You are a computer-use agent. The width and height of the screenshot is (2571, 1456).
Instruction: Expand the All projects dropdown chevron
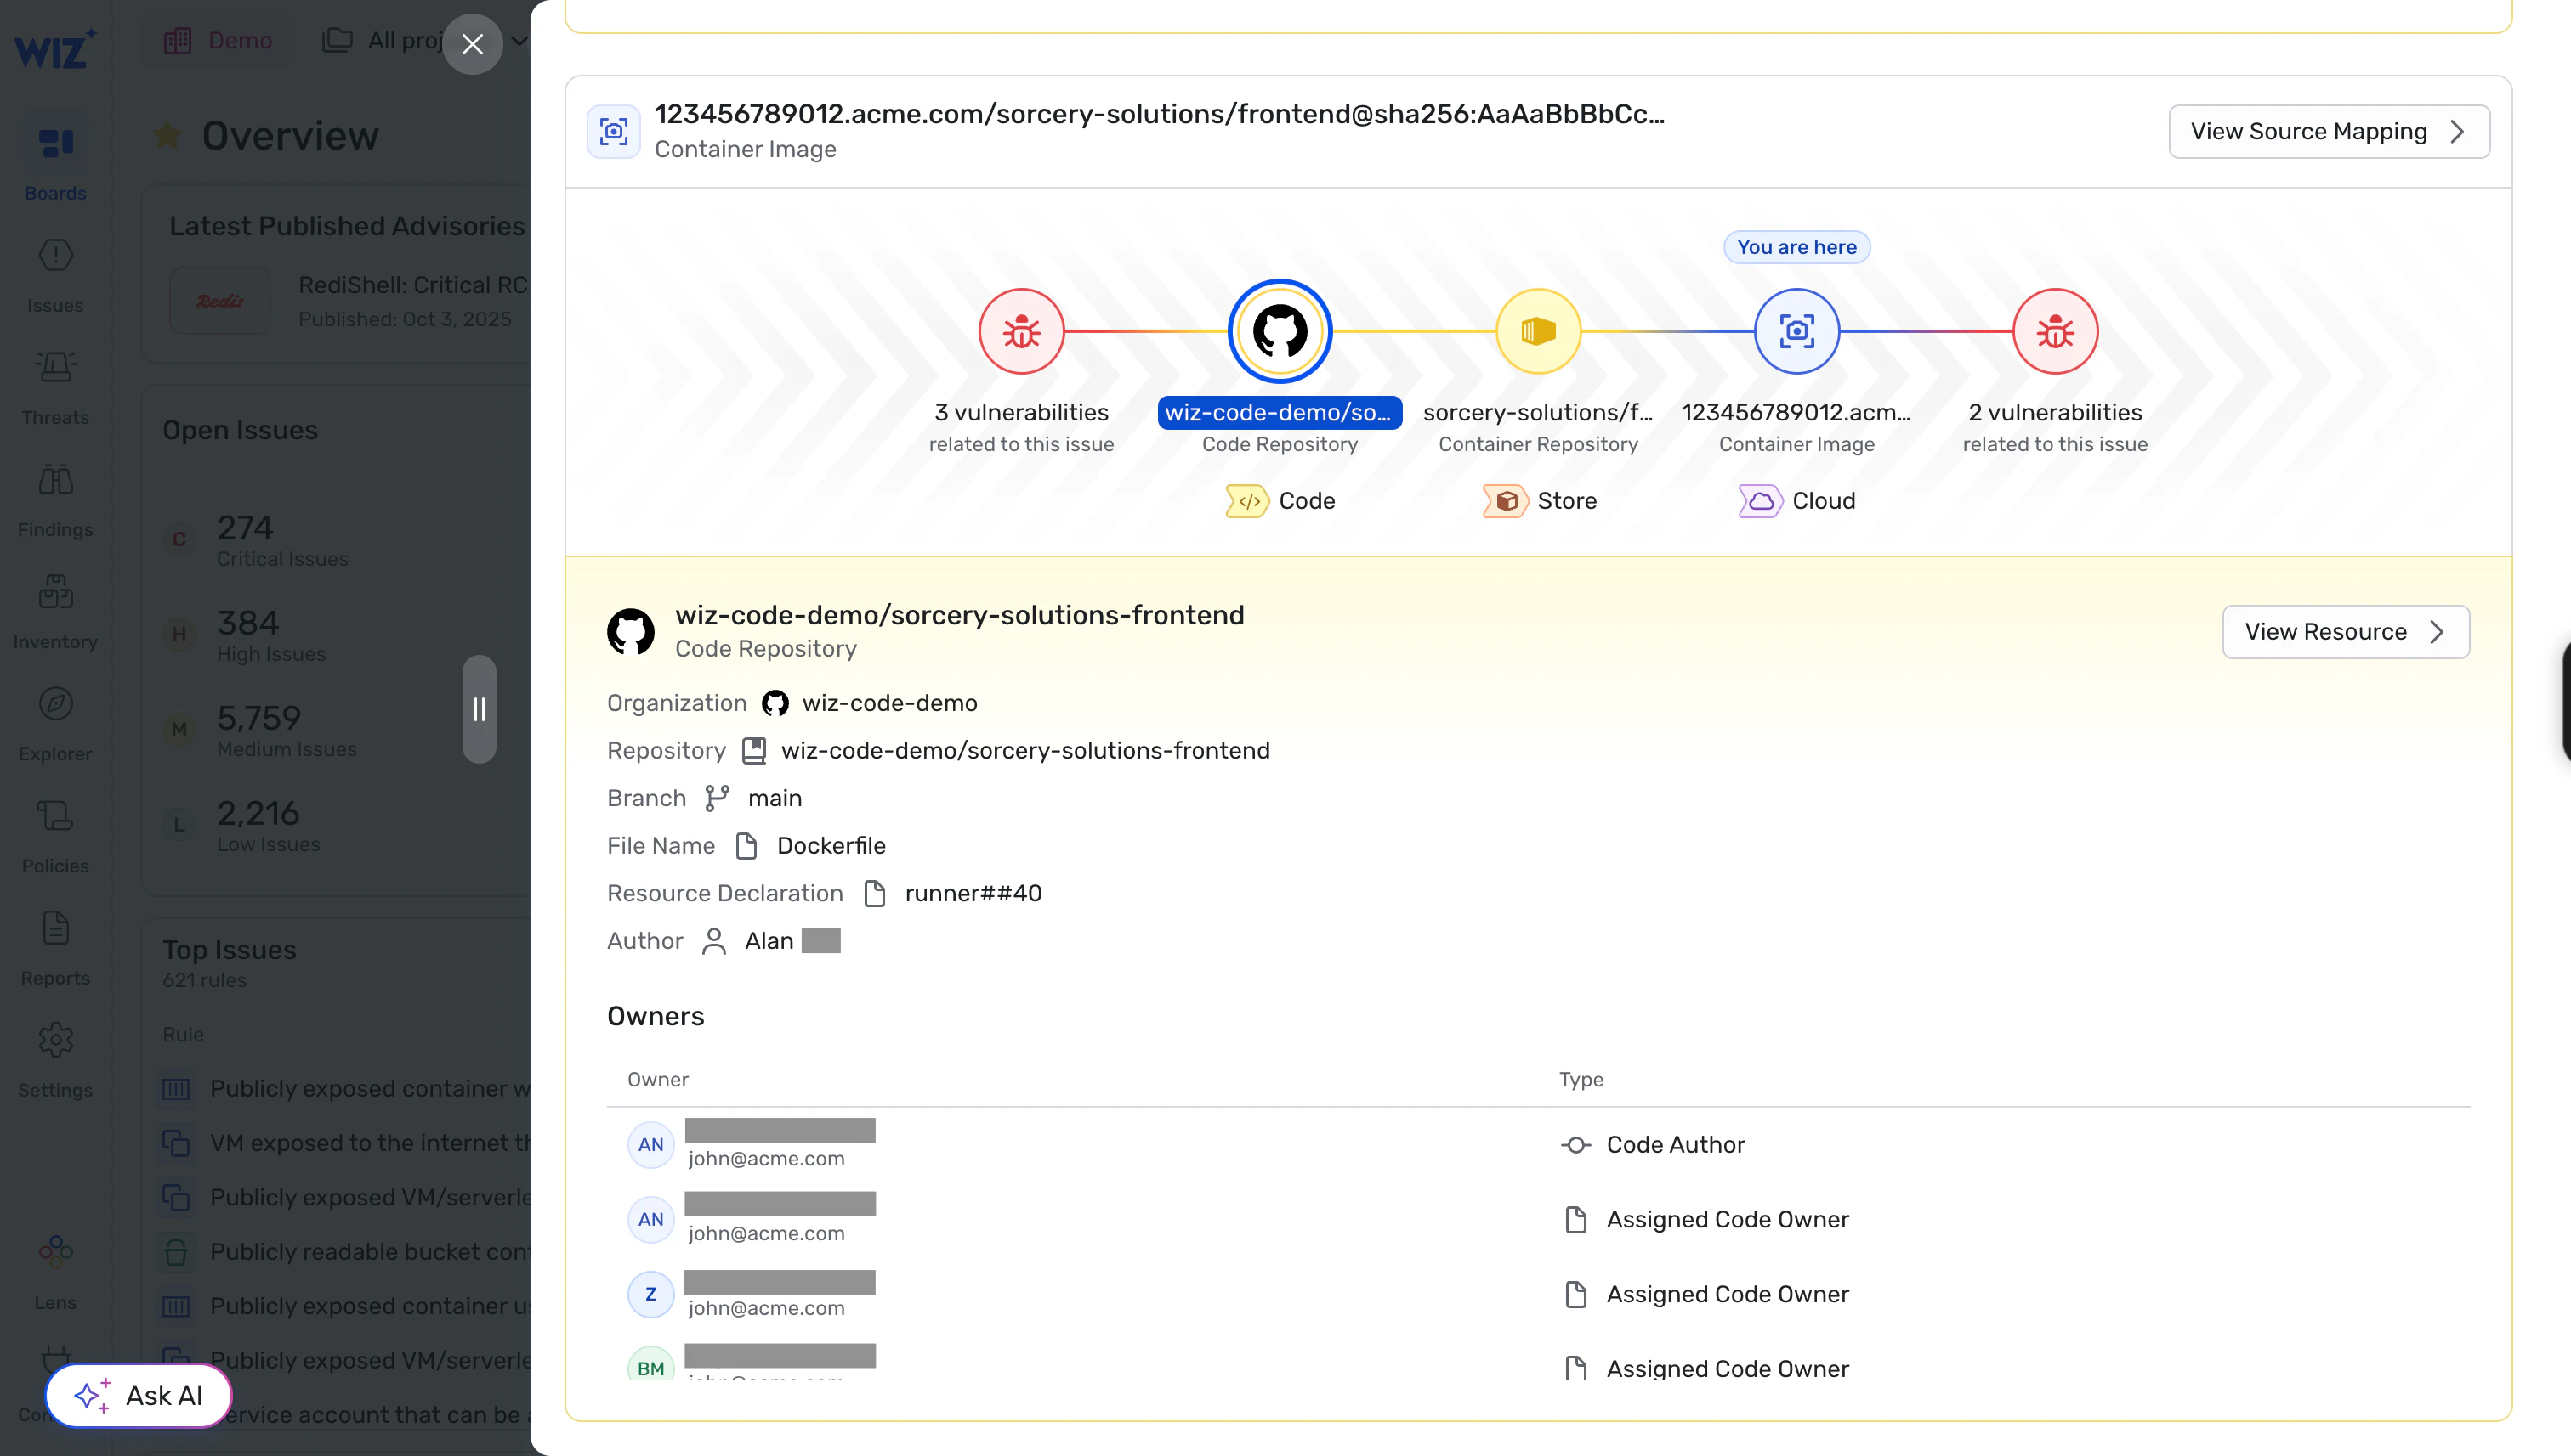pos(519,40)
